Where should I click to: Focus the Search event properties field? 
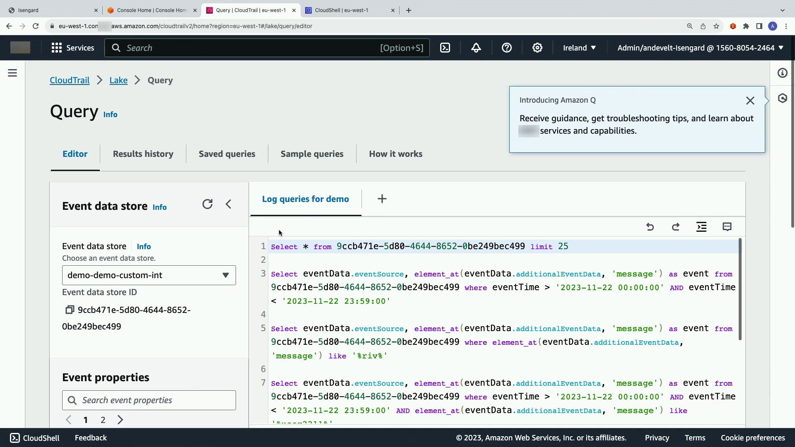coord(149,400)
